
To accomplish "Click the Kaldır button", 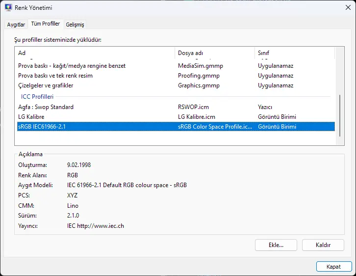I will pos(323,245).
